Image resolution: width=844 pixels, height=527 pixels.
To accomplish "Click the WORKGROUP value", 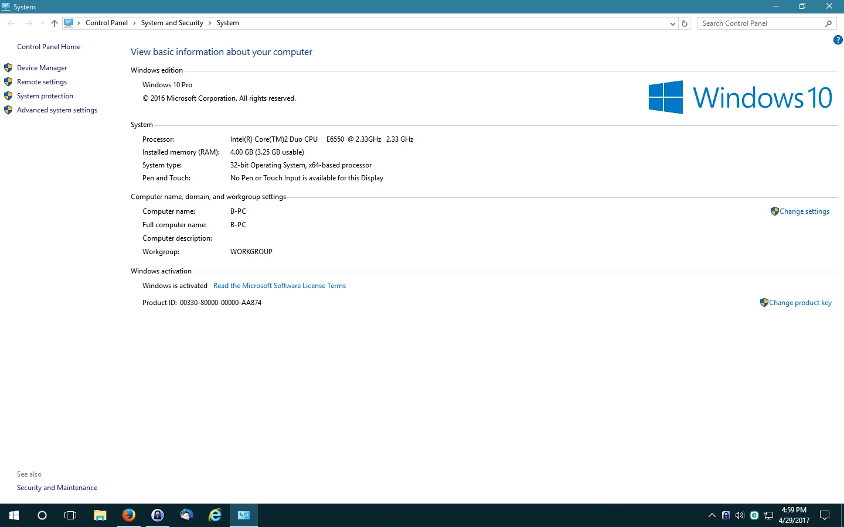I will click(251, 252).
